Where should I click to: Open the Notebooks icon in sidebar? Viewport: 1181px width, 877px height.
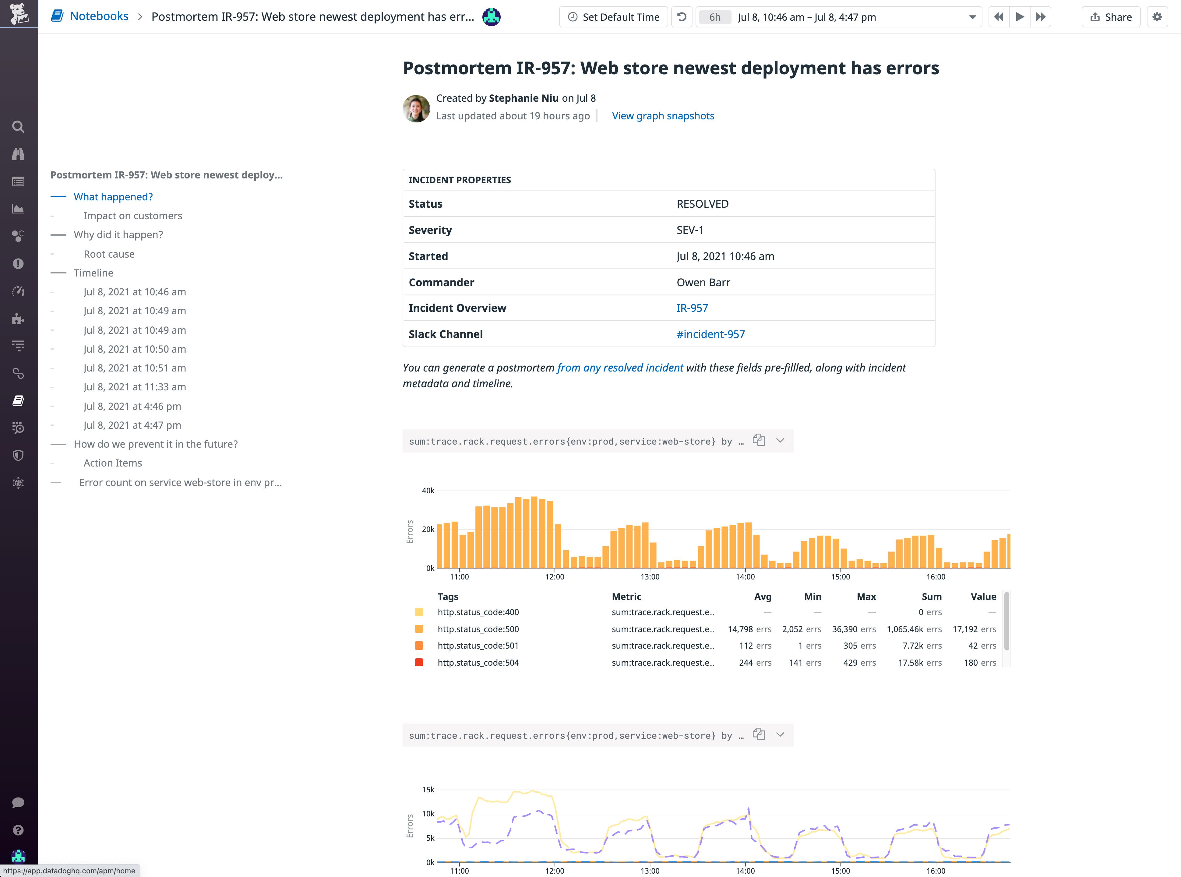(18, 401)
